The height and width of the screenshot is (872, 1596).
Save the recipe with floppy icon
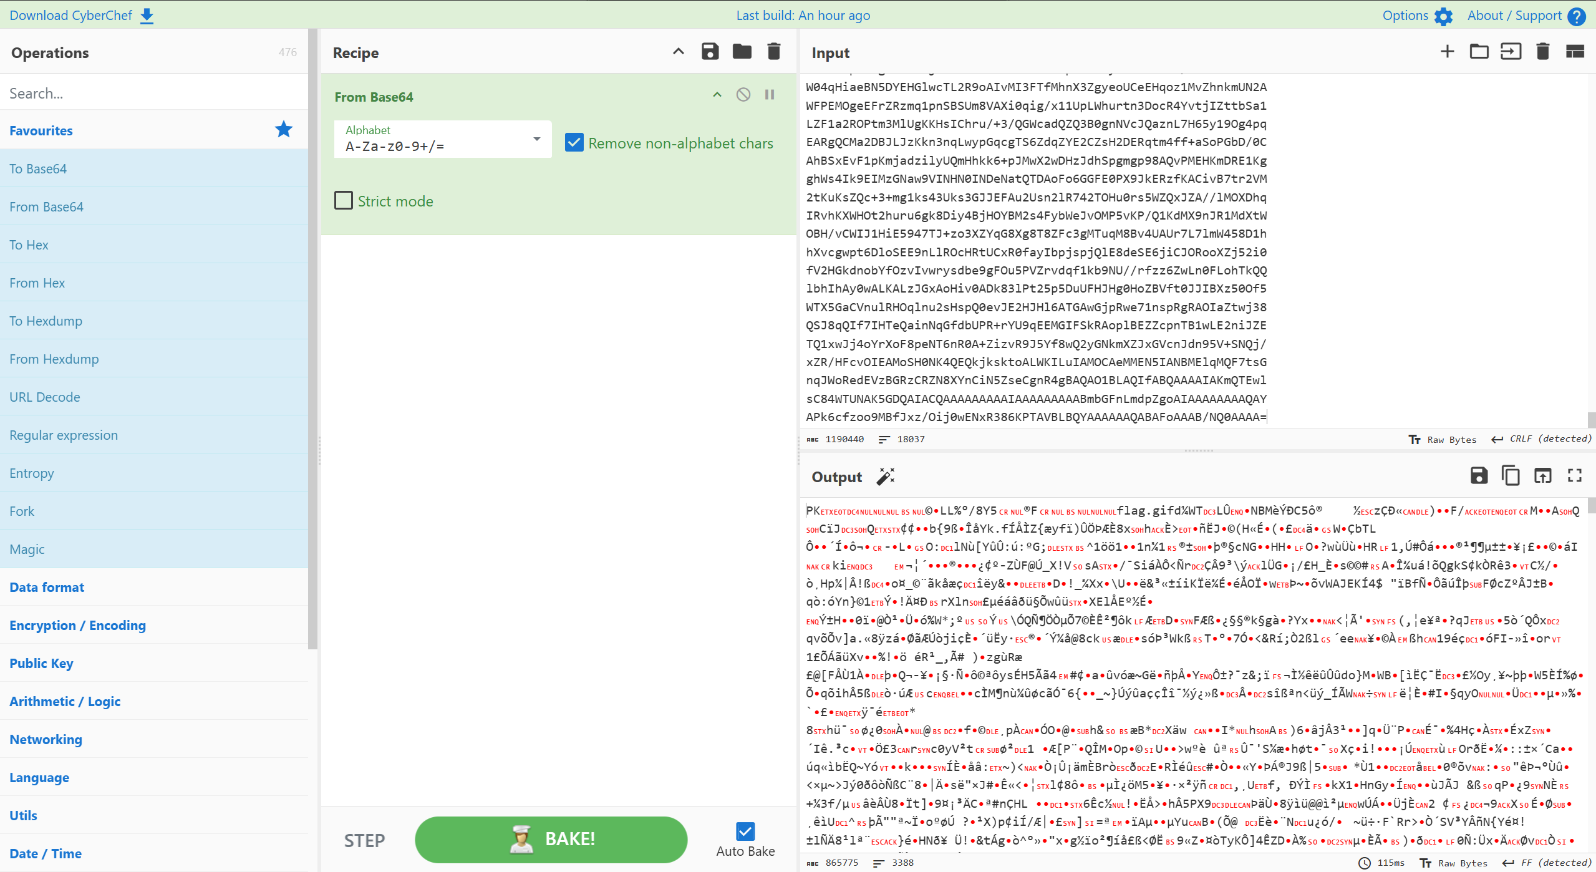pos(710,52)
